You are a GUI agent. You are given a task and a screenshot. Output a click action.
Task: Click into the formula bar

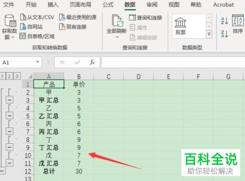click(x=173, y=62)
